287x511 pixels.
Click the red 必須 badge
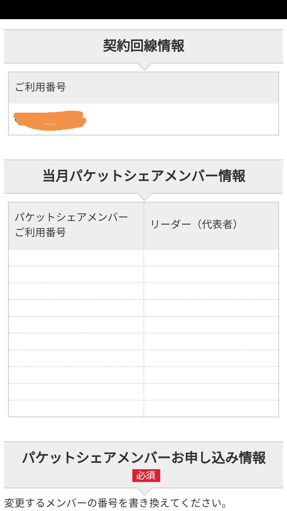point(146,476)
